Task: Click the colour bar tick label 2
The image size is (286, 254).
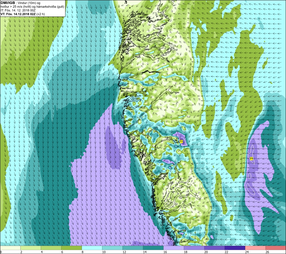Action: 21,252
